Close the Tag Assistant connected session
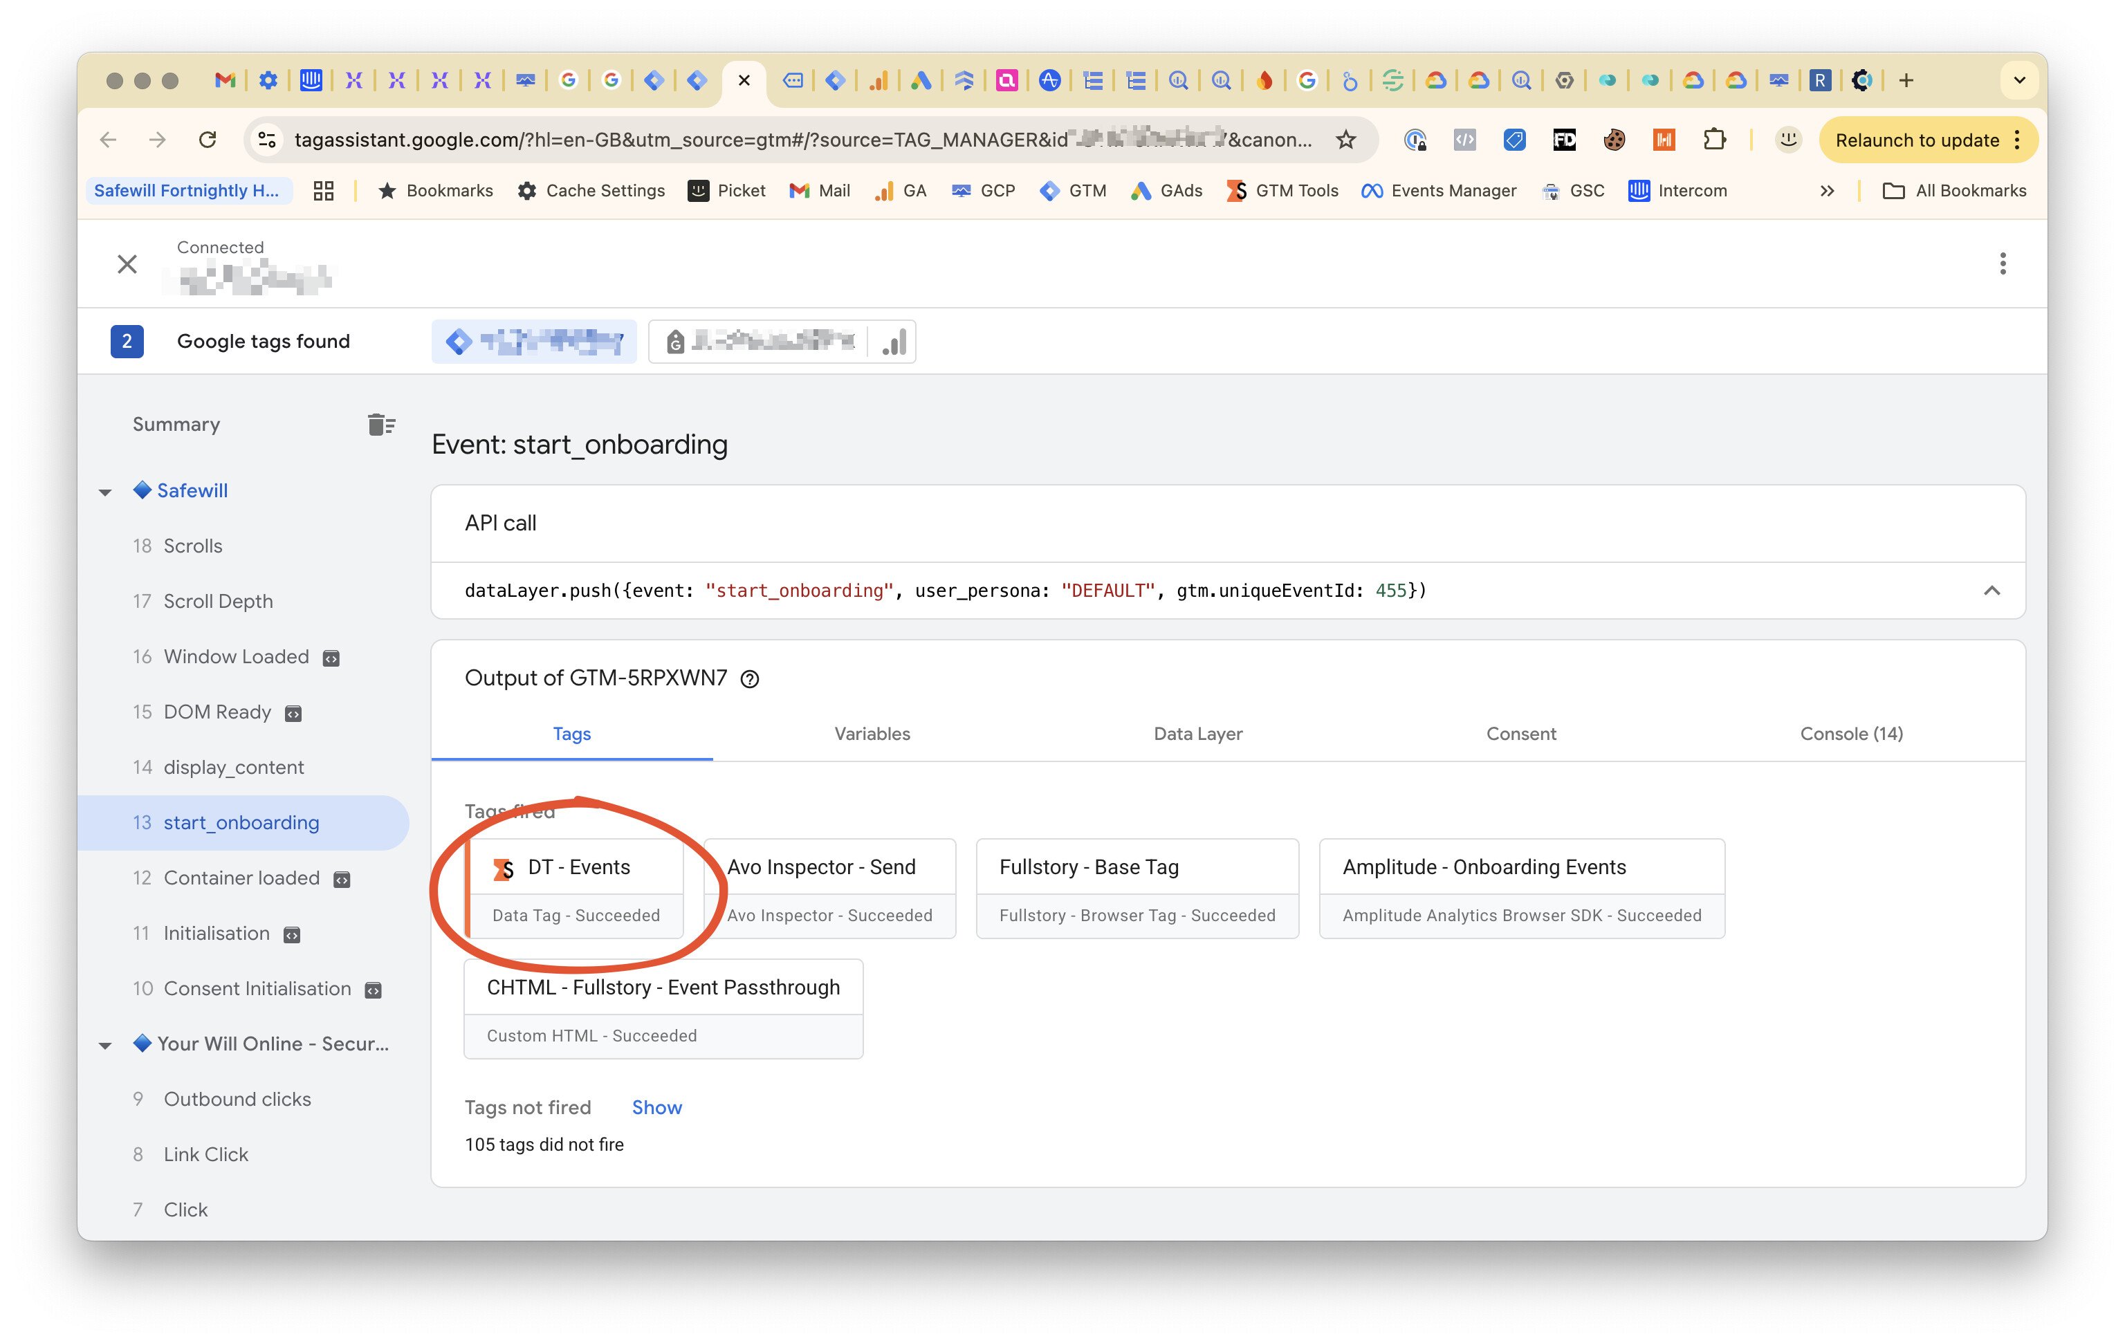 tap(127, 264)
